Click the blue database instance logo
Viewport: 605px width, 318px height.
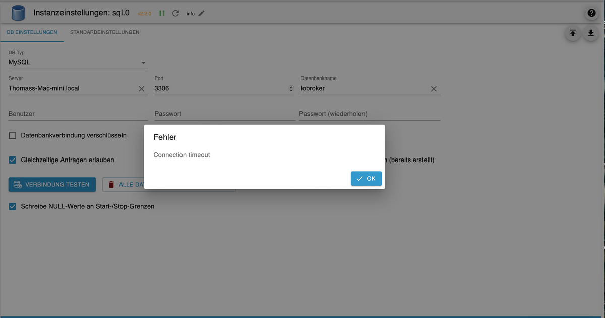click(x=18, y=13)
